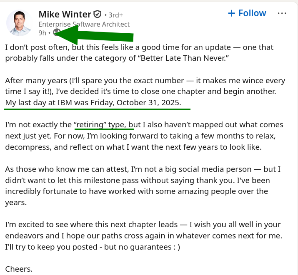Open the three-dots post options menu
298x275 pixels.
pos(282,13)
